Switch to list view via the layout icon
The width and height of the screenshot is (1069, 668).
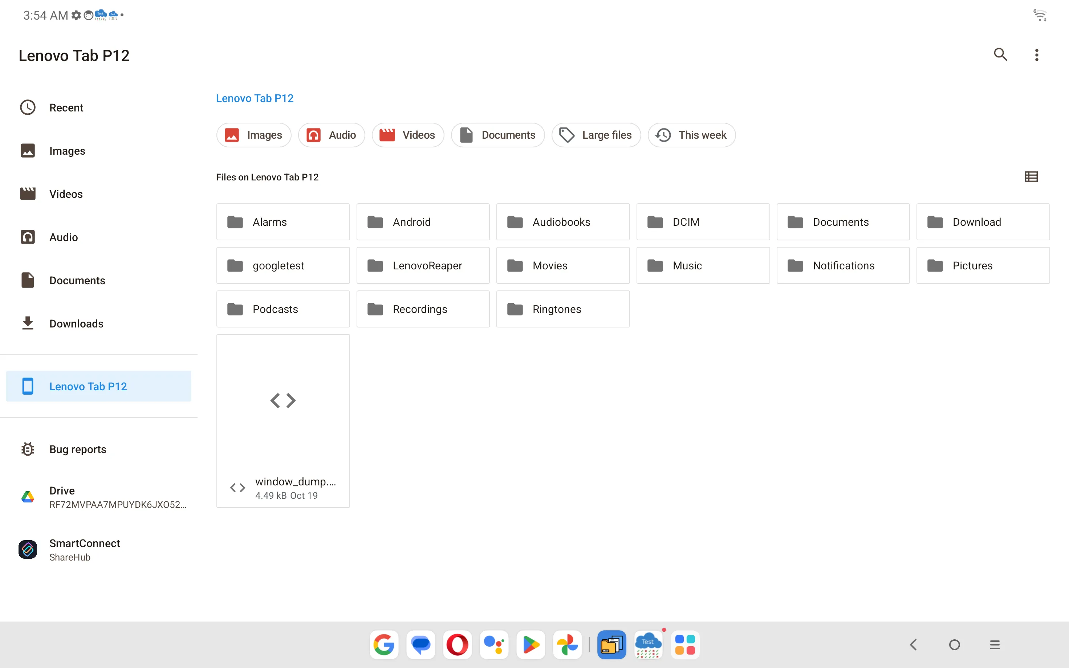click(x=1031, y=177)
